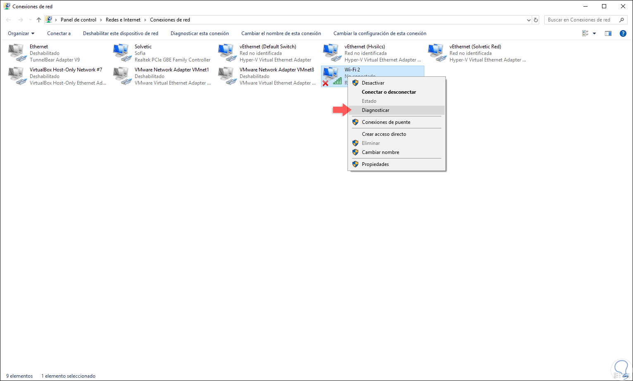Navigate to Panel de control breadcrumb
Screen dimensions: 633x381
[79, 20]
